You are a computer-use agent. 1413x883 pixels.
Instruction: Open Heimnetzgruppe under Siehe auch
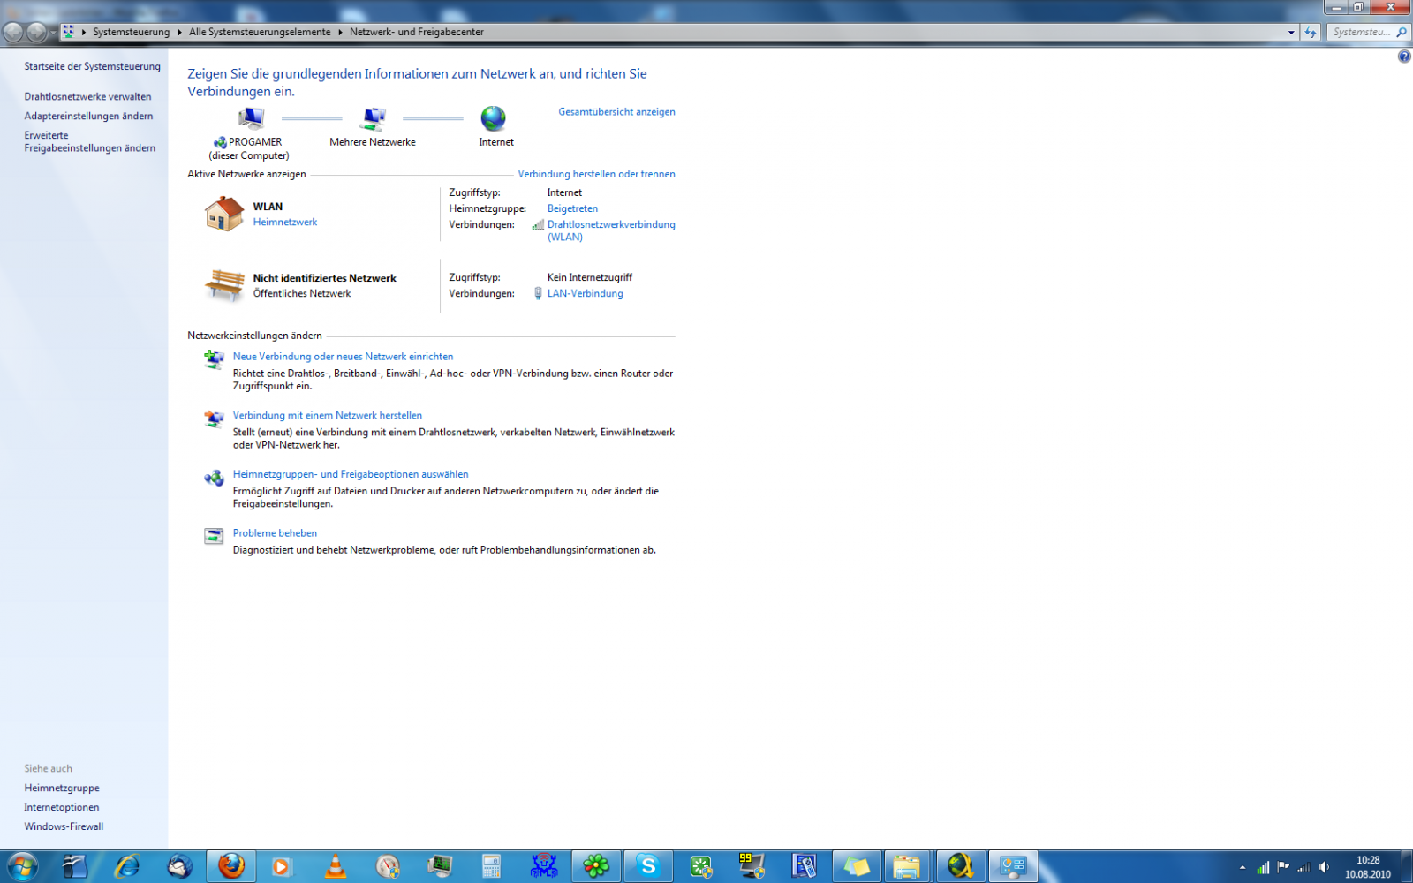(x=62, y=788)
